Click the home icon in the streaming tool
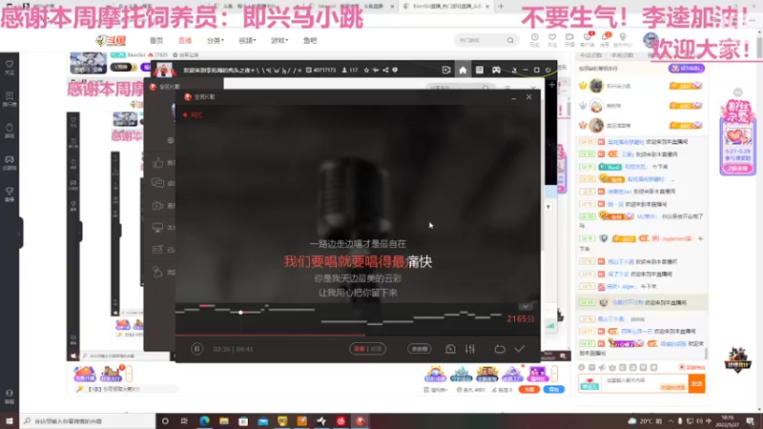 (x=463, y=70)
